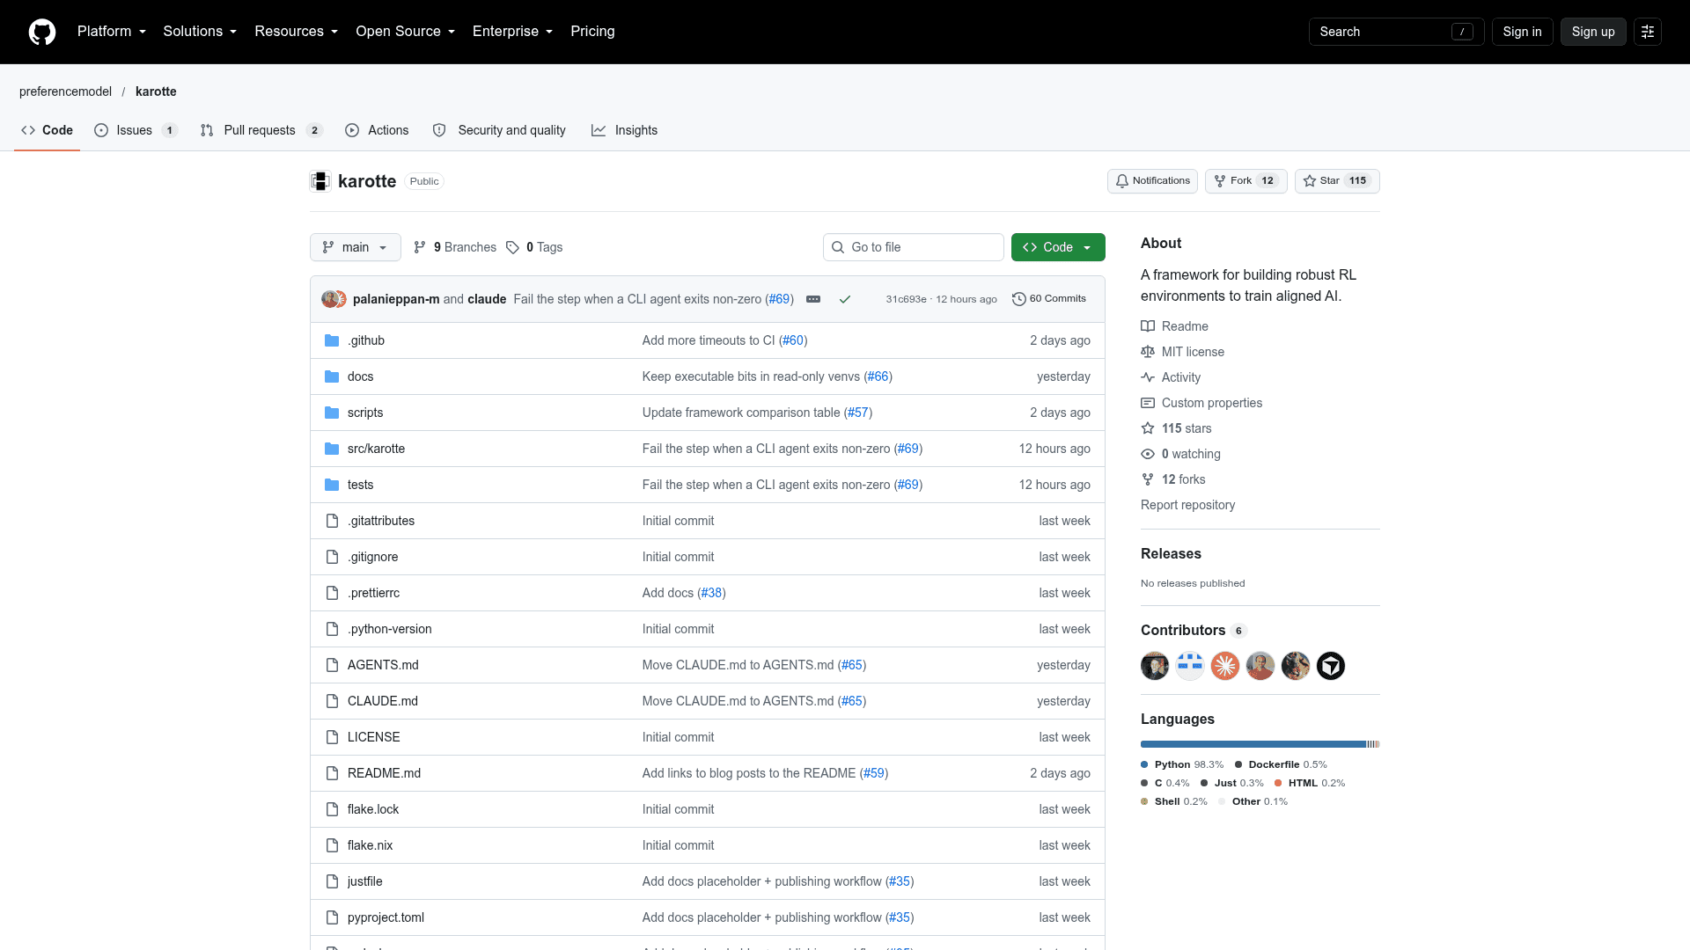
Task: Open the README.md file
Action: click(x=384, y=773)
